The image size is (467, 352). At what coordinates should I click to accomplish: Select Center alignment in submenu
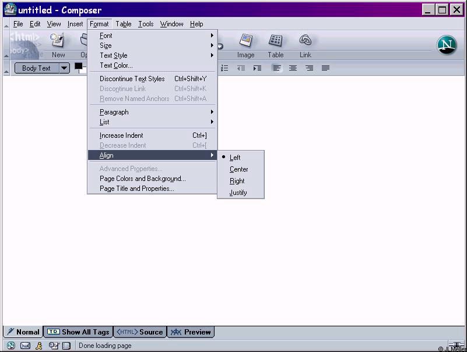tap(241, 169)
